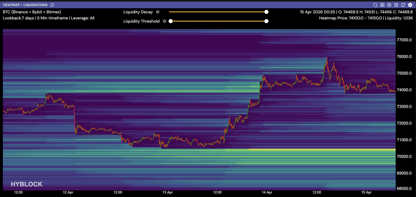Click the 71000.0 price axis label

(x=404, y=140)
